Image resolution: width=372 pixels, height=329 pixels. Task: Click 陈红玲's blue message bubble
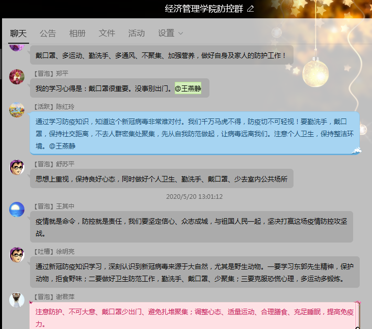tap(195, 133)
